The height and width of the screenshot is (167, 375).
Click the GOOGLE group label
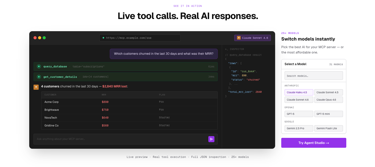click(289, 122)
